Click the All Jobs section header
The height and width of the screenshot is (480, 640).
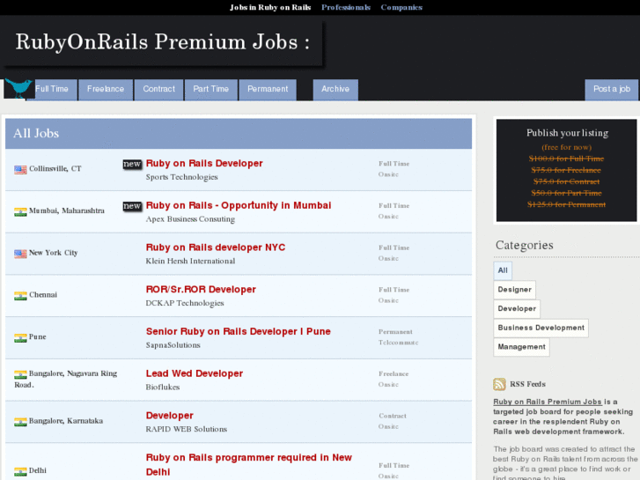tap(239, 134)
